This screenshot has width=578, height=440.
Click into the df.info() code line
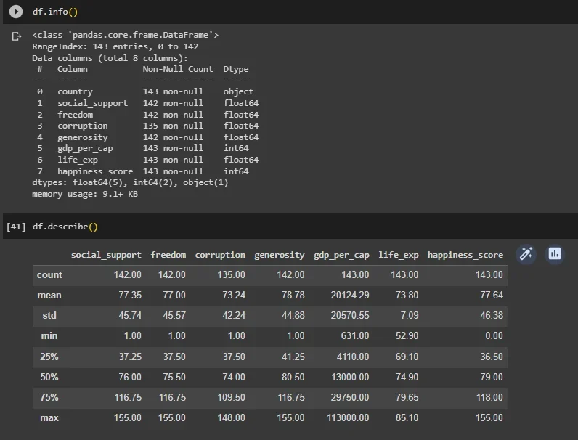click(55, 12)
